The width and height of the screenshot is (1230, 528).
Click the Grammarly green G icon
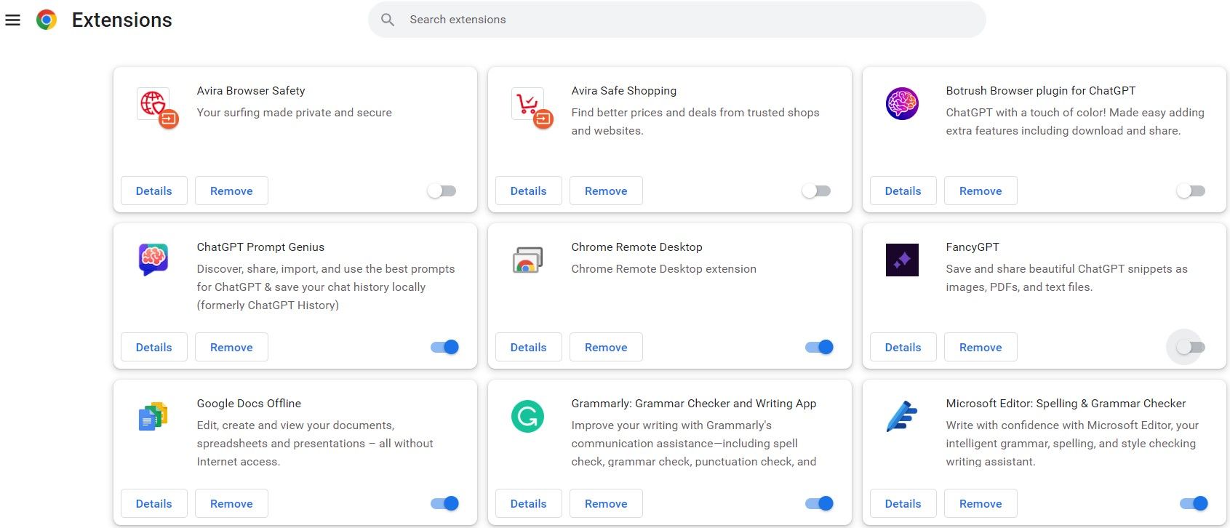click(527, 417)
